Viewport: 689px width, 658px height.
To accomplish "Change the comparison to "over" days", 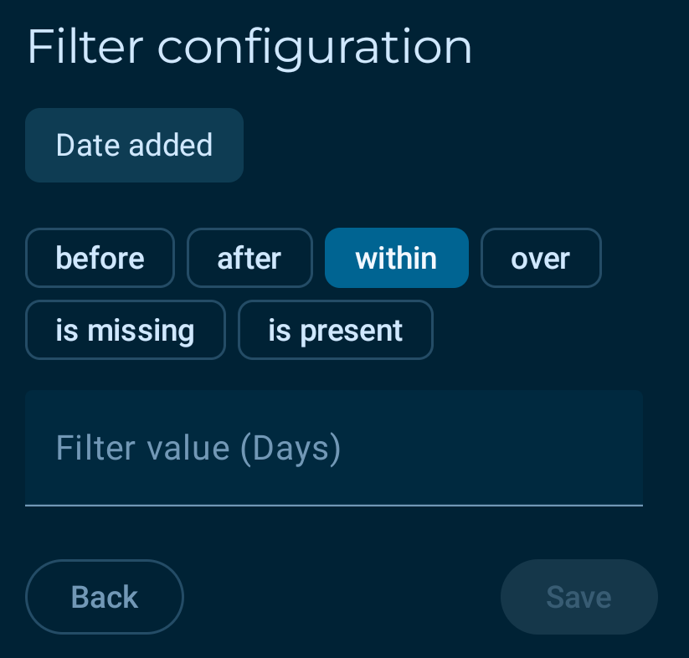I will point(541,258).
